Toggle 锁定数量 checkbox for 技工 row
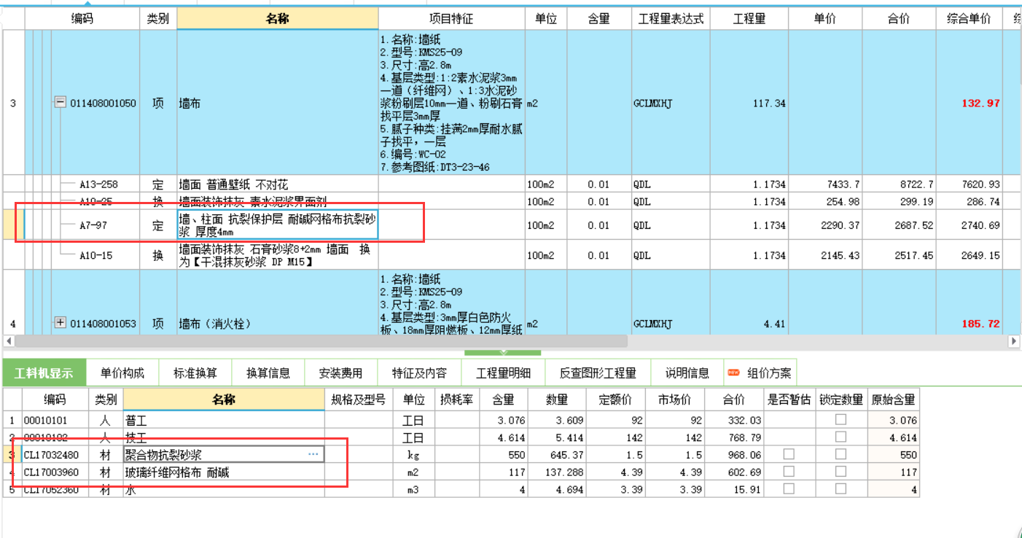This screenshot has height=538, width=1022. pyautogui.click(x=841, y=437)
